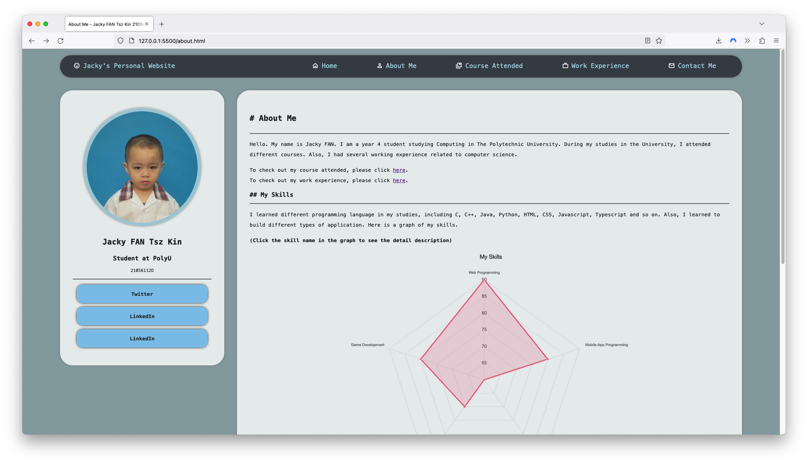
Task: Expand more tools overflow chevron
Action: [748, 41]
